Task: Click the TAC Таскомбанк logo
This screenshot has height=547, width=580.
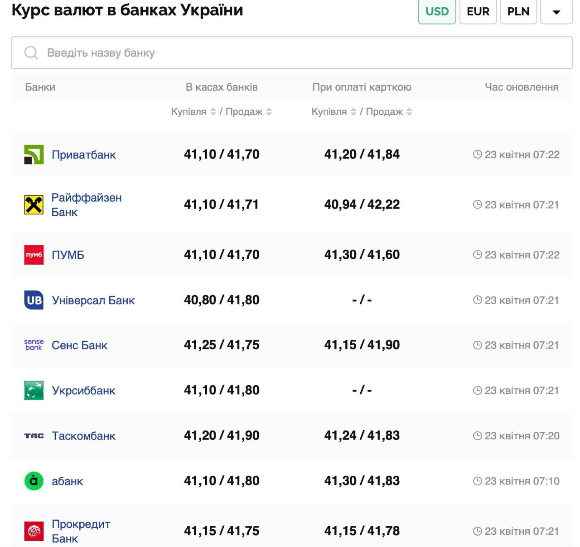Action: (34, 436)
